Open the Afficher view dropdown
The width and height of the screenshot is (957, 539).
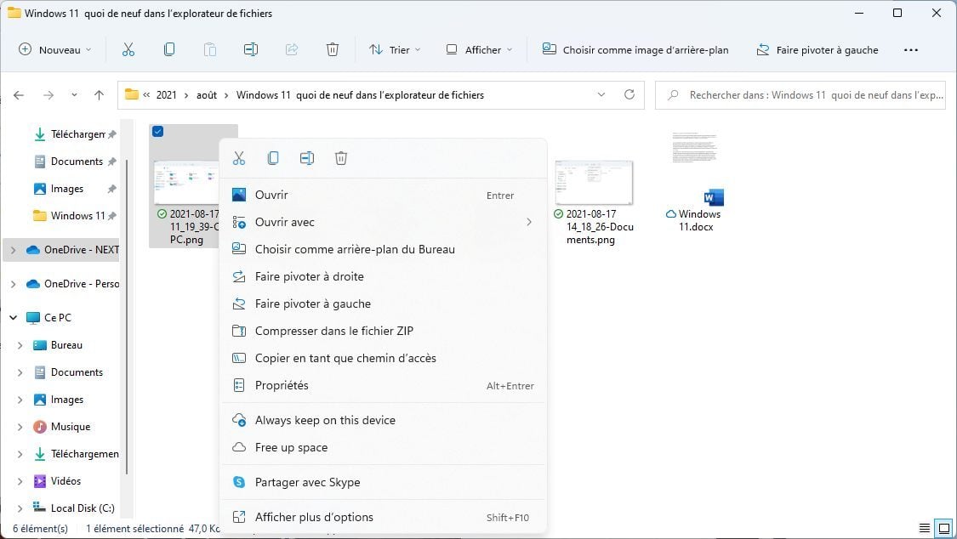click(479, 50)
